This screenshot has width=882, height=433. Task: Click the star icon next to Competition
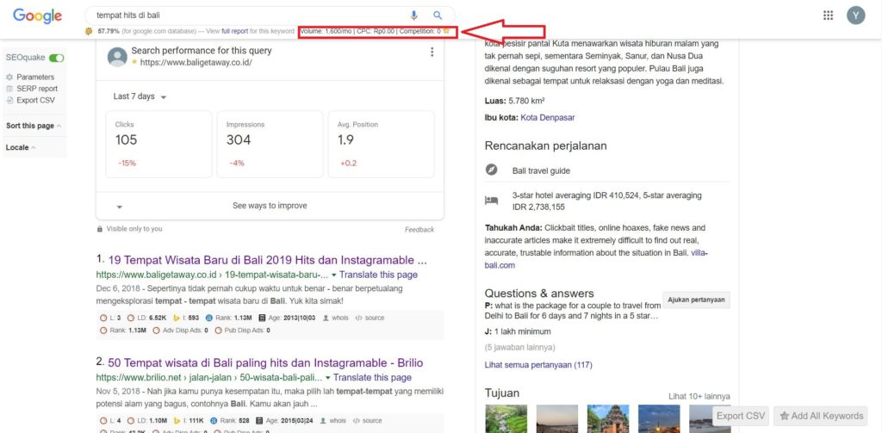tap(446, 31)
